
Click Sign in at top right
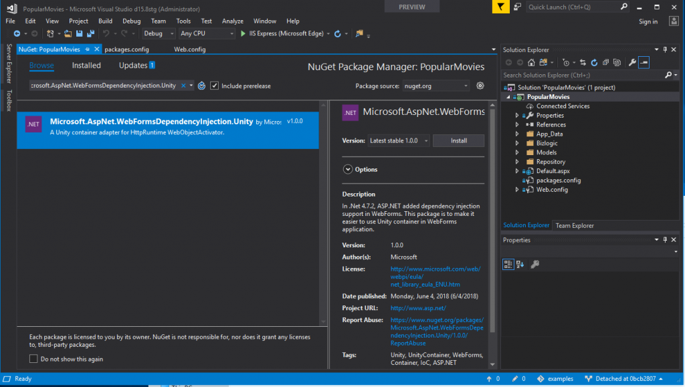[x=648, y=21]
